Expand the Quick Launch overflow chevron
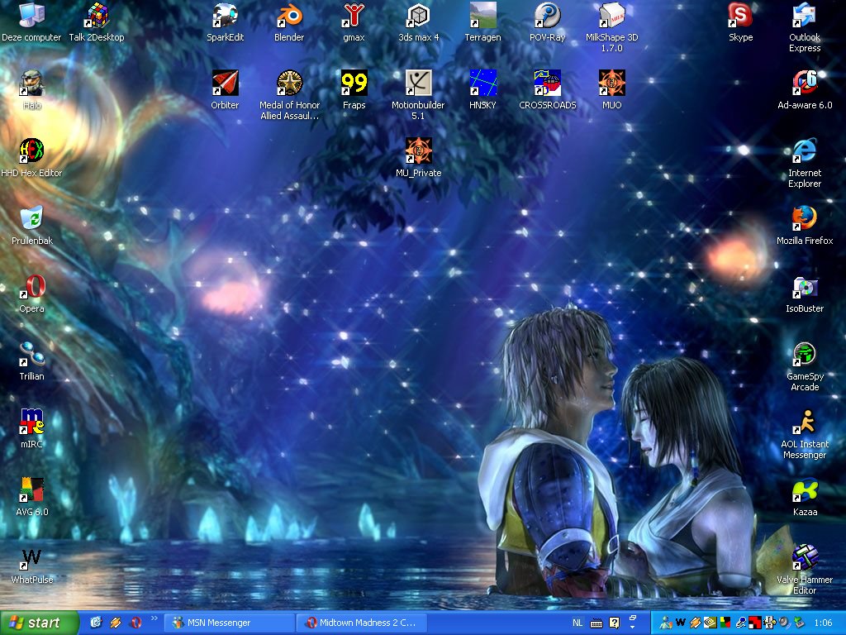Screen dimensions: 846x635 154,618
